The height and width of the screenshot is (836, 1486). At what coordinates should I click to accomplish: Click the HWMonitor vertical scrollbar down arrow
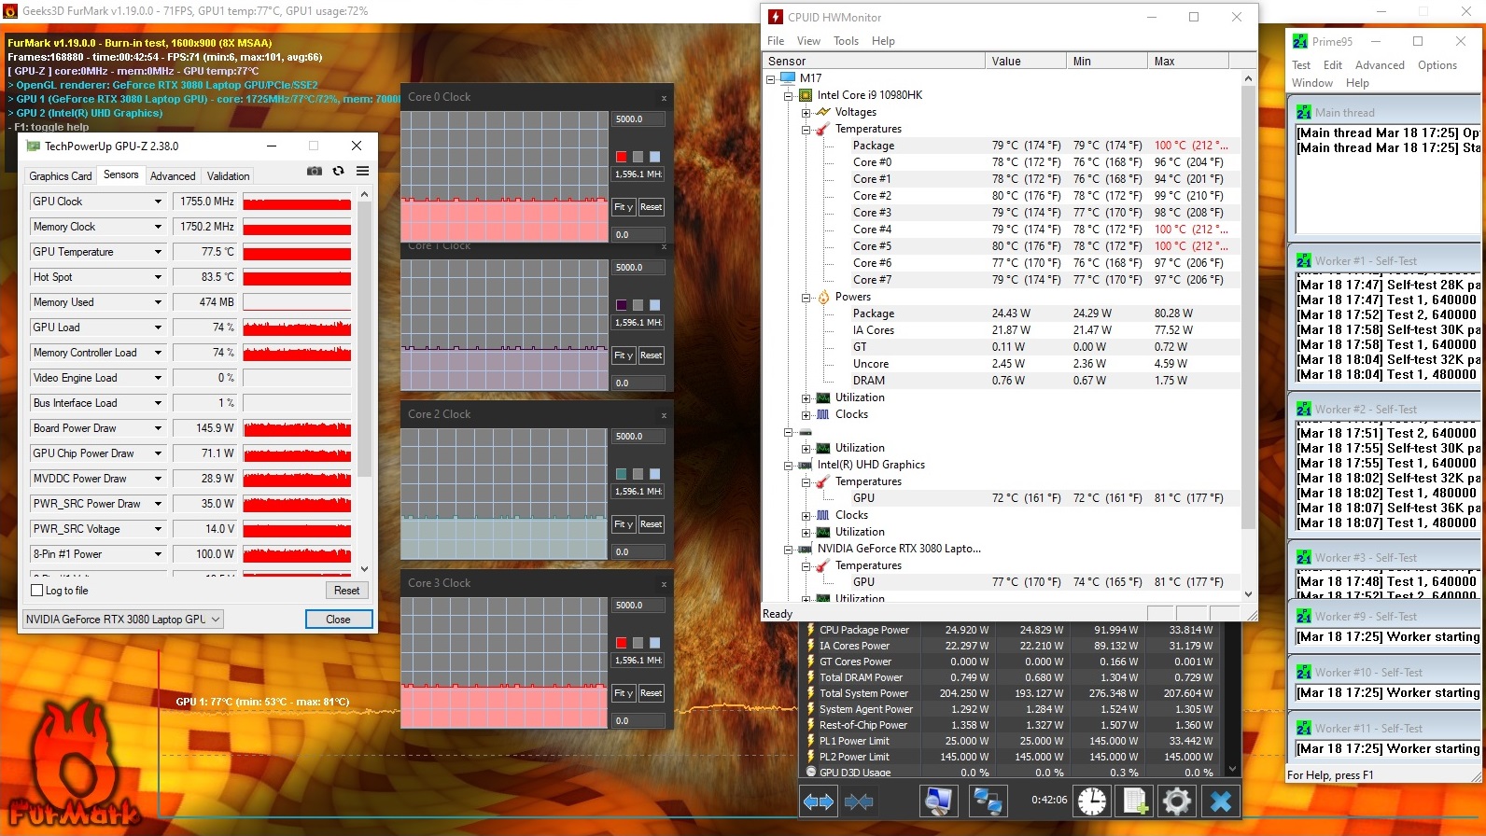(1248, 593)
